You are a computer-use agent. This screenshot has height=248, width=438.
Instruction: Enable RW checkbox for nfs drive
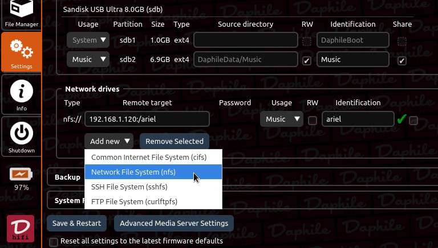click(313, 120)
